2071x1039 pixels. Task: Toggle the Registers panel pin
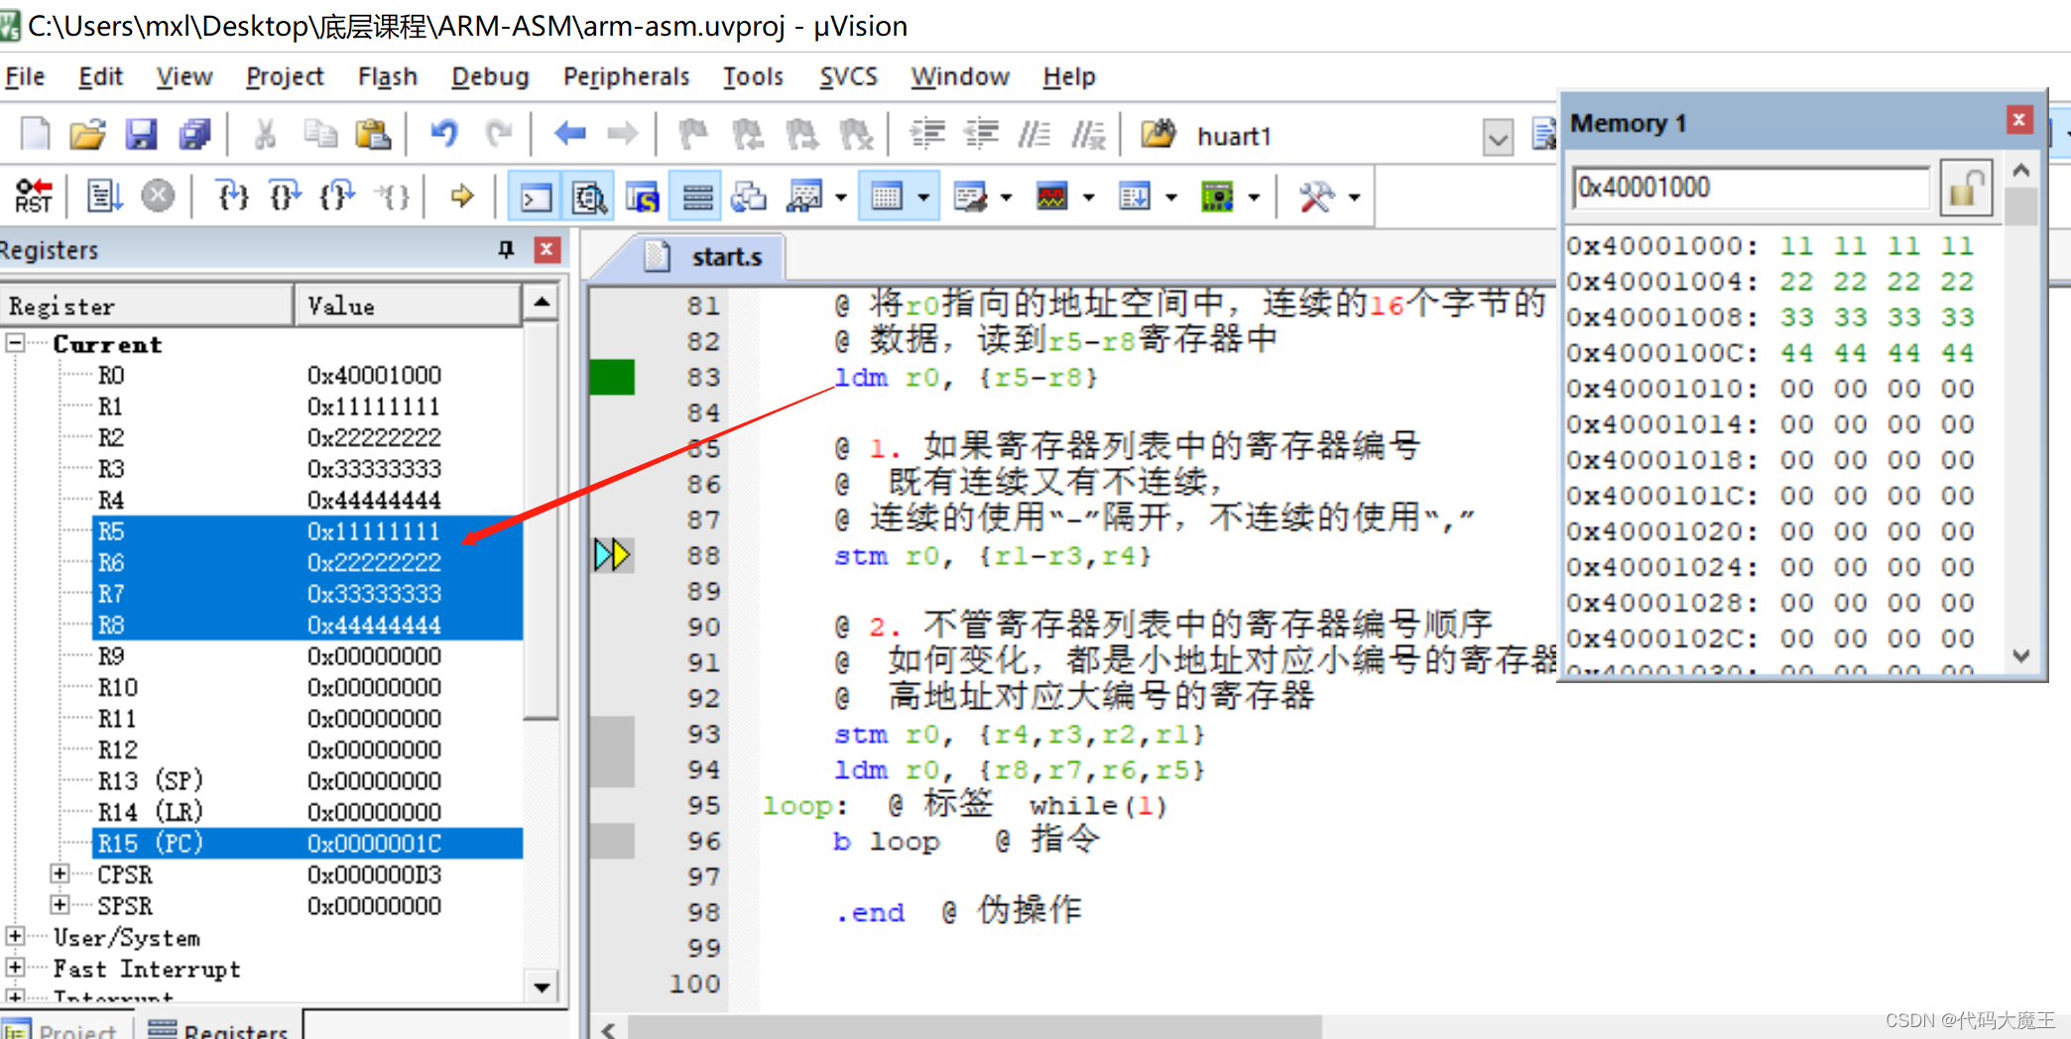(x=506, y=250)
